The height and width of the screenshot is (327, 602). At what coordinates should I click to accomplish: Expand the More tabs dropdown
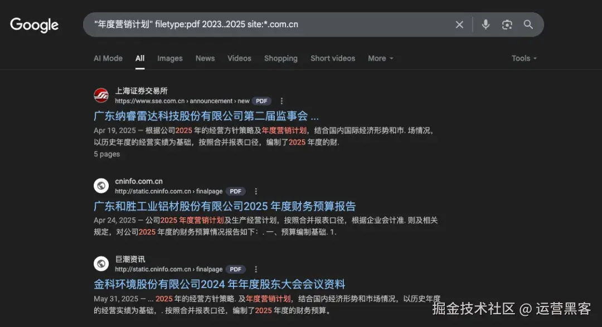[x=380, y=58]
